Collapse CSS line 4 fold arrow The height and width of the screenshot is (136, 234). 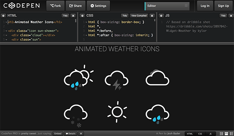pyautogui.click(x=86, y=35)
